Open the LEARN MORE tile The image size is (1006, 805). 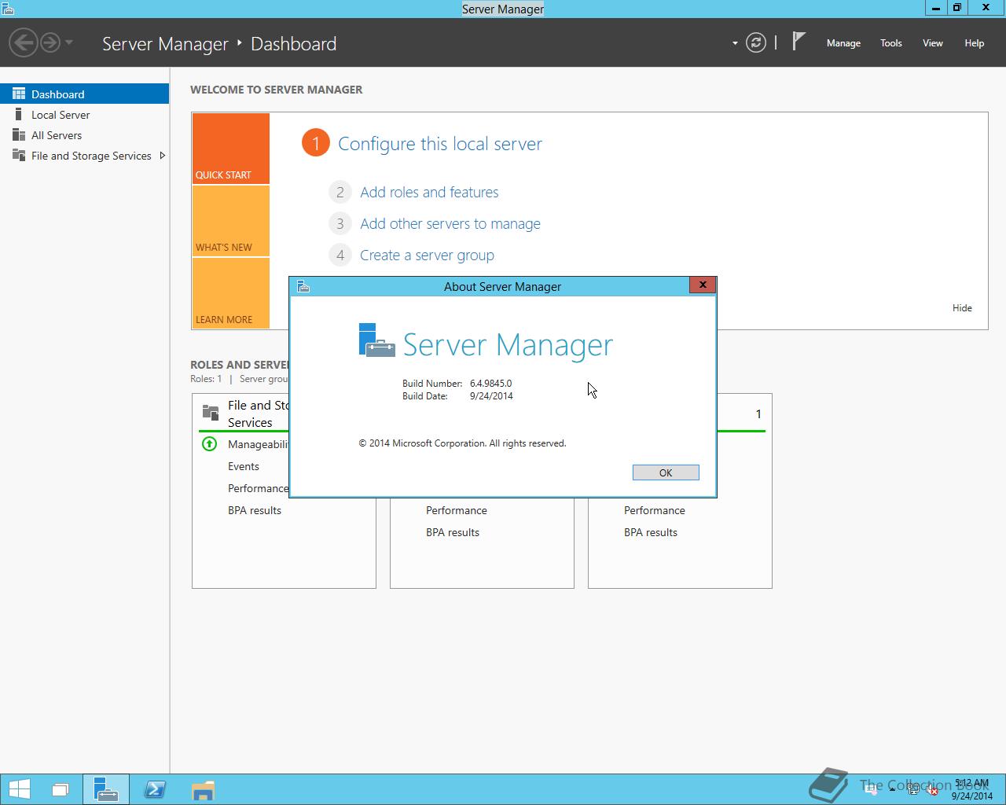tap(231, 293)
